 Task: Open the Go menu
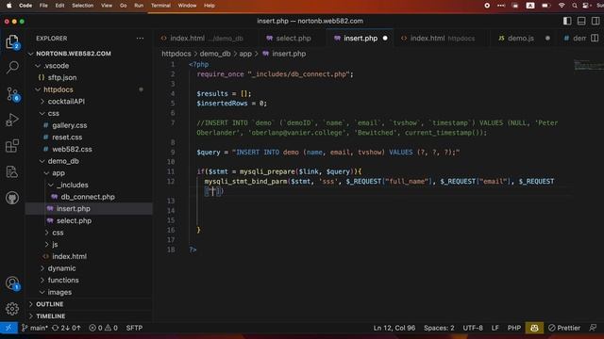click(124, 6)
